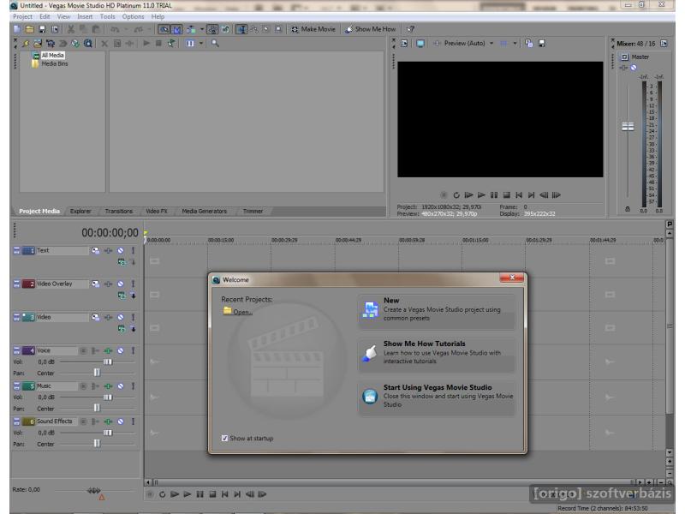Click Start Using Vegas Movie Studio option
Image resolution: width=685 pixels, height=514 pixels.
coord(437,397)
